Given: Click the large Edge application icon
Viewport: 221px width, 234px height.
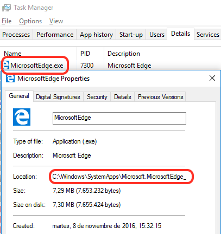Looking at the screenshot, I should [22, 117].
